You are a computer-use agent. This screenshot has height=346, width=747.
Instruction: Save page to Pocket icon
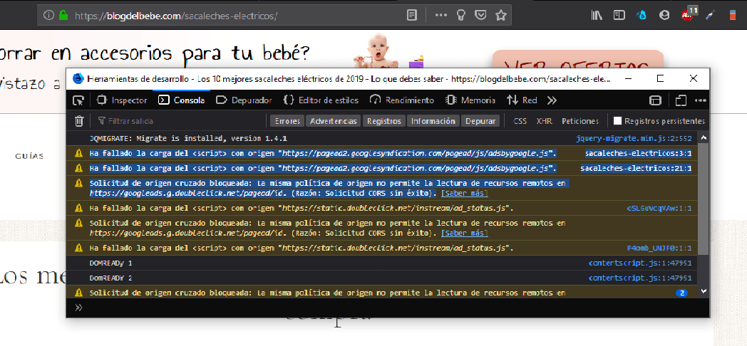[482, 15]
